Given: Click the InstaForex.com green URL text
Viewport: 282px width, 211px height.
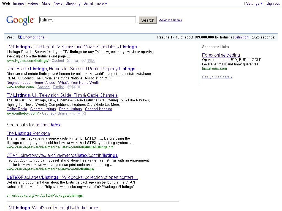Looking at the screenshot, I should coord(214,68).
